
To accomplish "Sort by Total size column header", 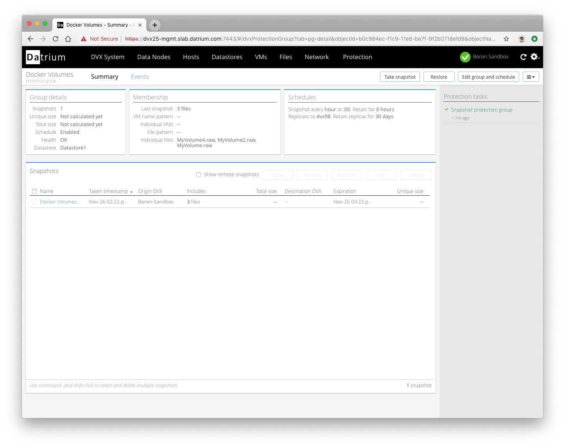I will [266, 191].
